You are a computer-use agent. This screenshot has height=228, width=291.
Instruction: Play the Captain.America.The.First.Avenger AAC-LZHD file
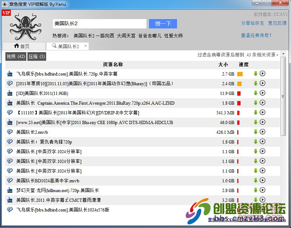coord(263,103)
